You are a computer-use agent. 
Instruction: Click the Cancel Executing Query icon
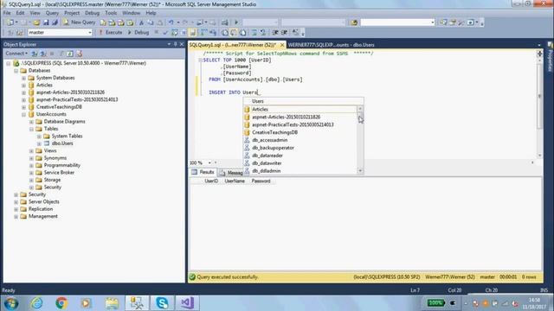pyautogui.click(x=156, y=33)
